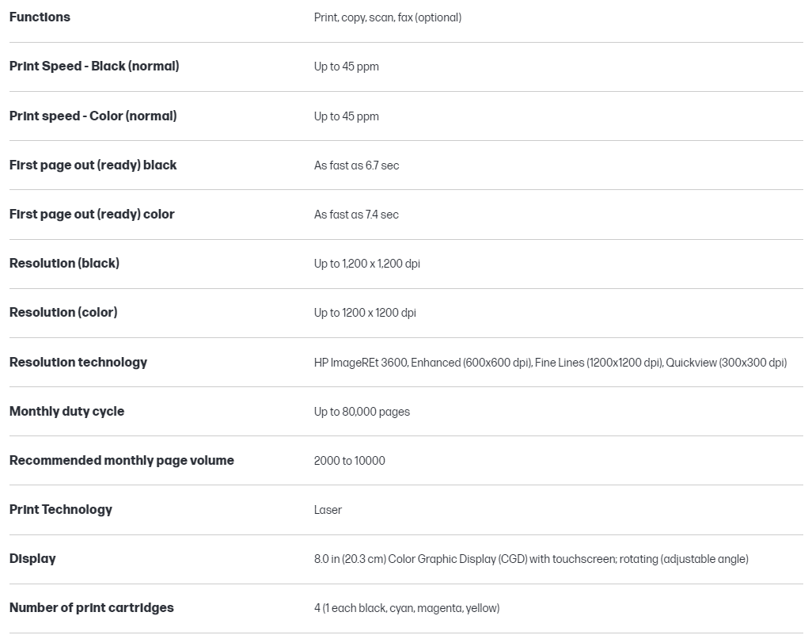Click the Functions row label
This screenshot has width=812, height=635.
pyautogui.click(x=40, y=17)
